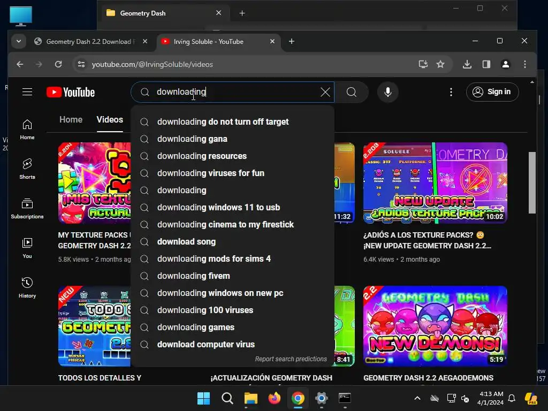Choose suggestion 'downloading fivem'

pos(233,276)
